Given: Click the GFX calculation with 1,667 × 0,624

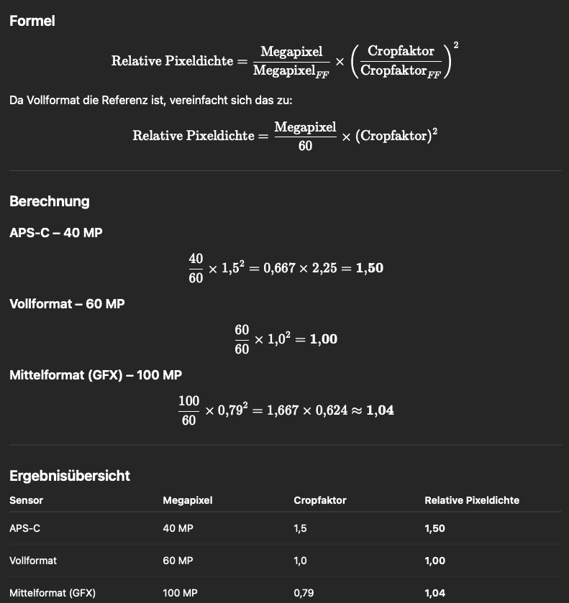Looking at the screenshot, I should (285, 410).
